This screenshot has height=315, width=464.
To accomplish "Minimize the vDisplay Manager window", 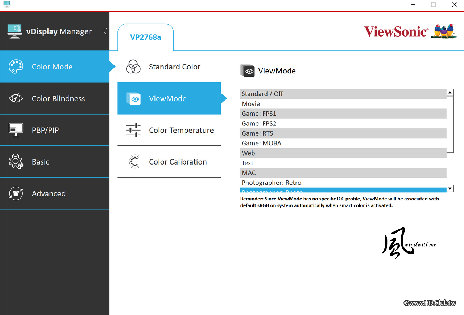I will [413, 5].
